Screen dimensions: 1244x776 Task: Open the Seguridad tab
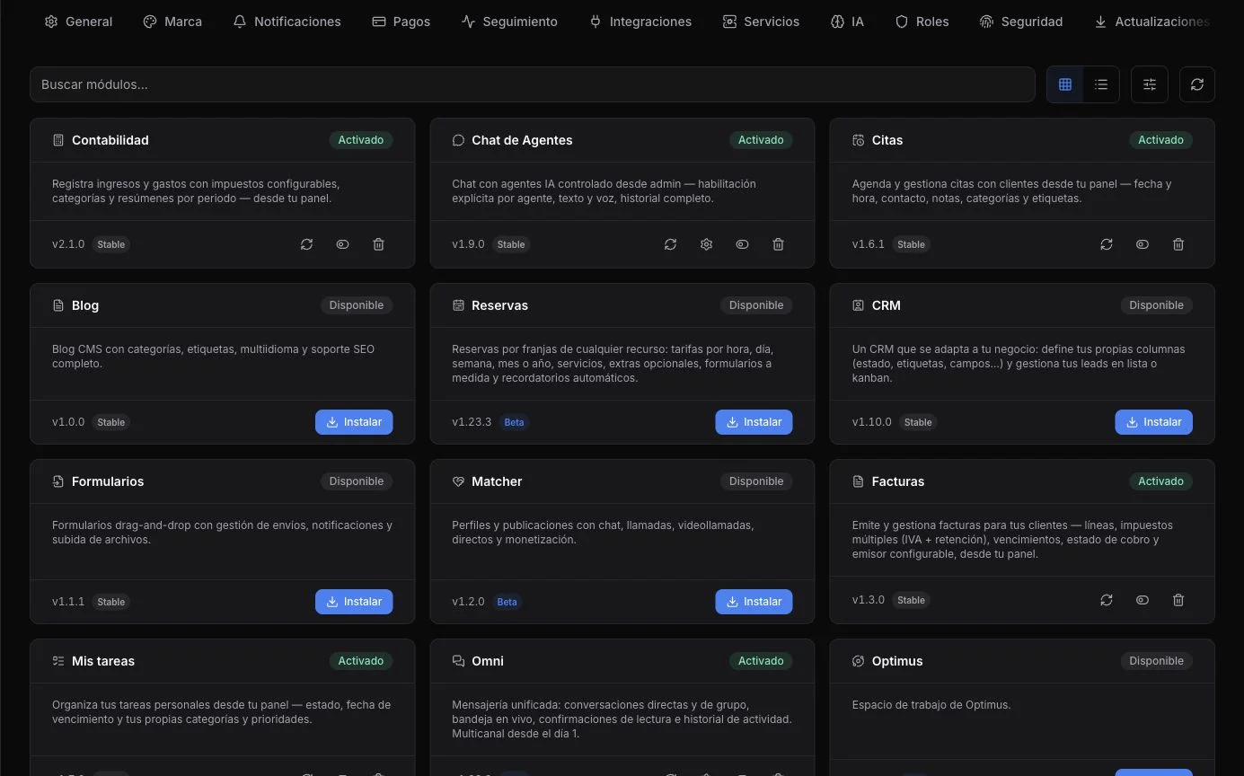pos(1021,22)
